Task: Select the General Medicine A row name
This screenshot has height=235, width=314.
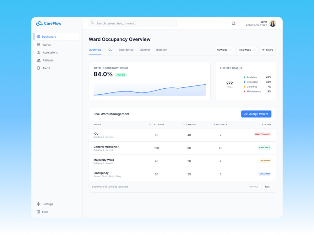Action: (x=106, y=147)
